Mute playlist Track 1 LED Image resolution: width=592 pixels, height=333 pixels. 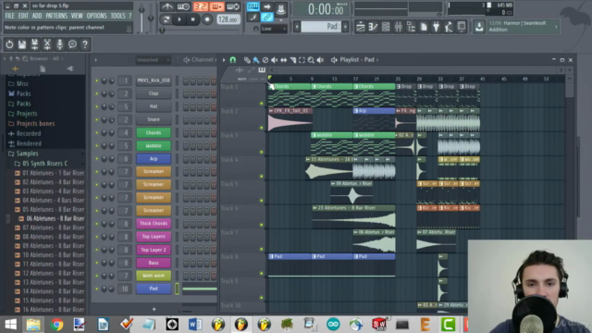click(x=261, y=103)
